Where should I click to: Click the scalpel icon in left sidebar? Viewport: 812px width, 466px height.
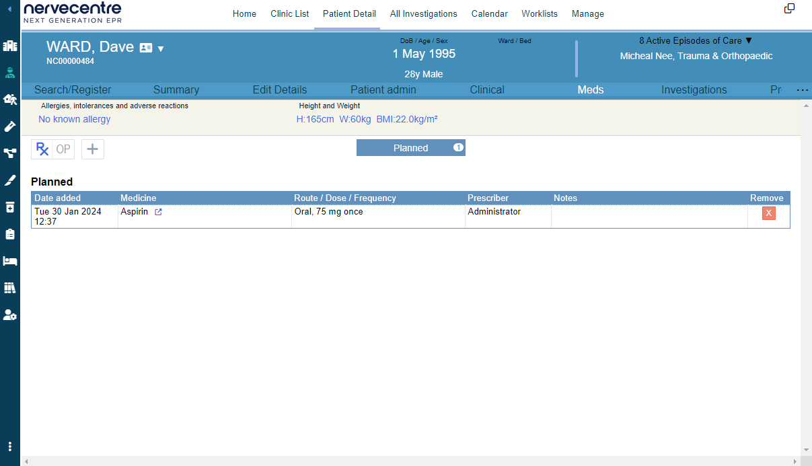pyautogui.click(x=10, y=180)
